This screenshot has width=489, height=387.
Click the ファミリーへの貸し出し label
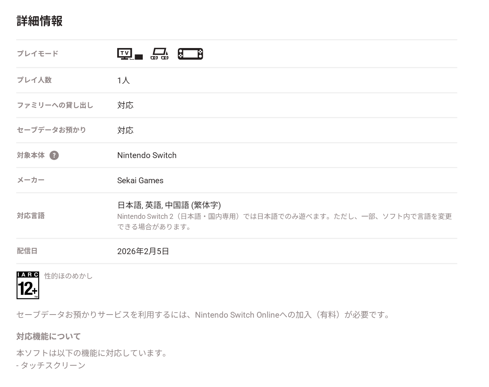[x=55, y=105]
